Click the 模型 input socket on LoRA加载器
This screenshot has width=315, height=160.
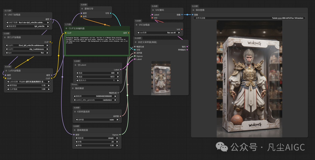(x=6, y=75)
